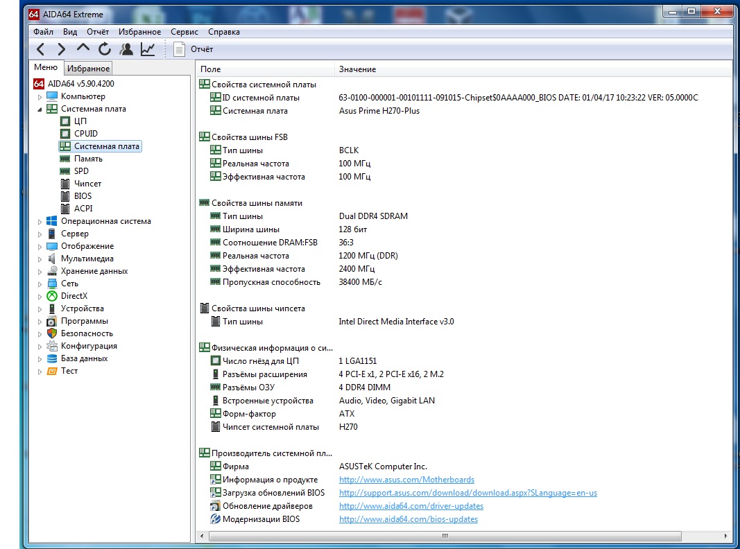Open the Файл menu
Image resolution: width=740 pixels, height=549 pixels.
(43, 32)
